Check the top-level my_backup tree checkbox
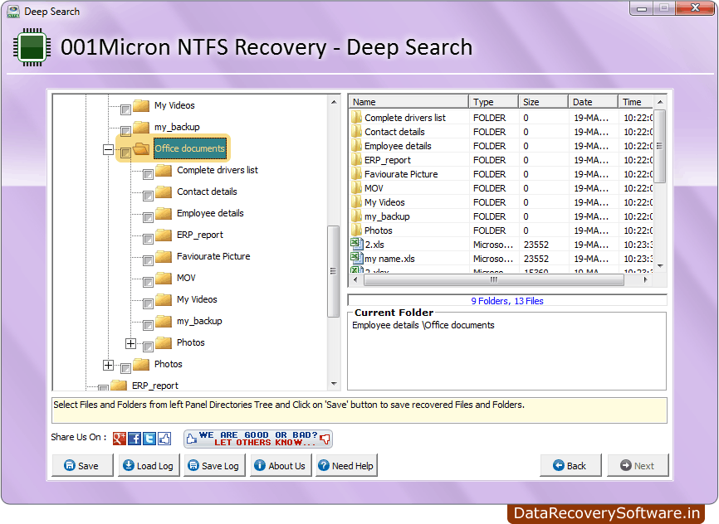 point(125,132)
